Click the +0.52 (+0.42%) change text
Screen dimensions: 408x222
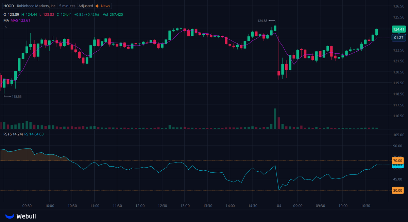[86, 15]
